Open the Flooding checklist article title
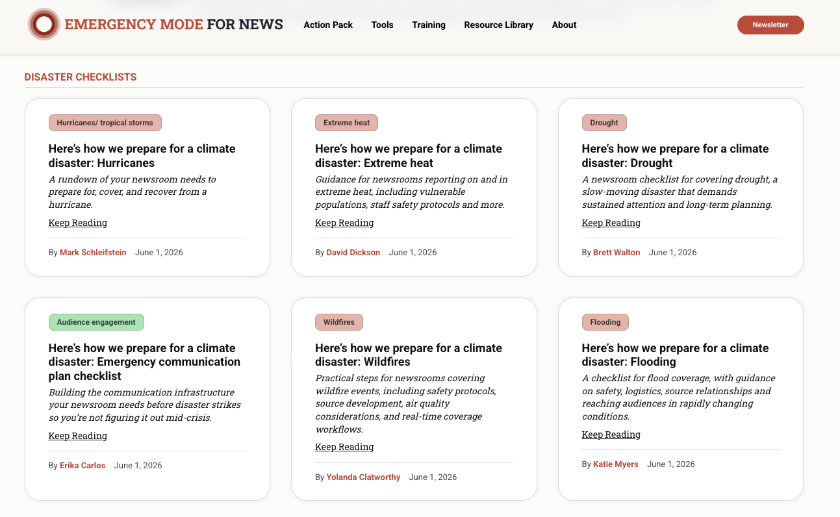Viewport: 840px width, 517px height. pyautogui.click(x=675, y=355)
